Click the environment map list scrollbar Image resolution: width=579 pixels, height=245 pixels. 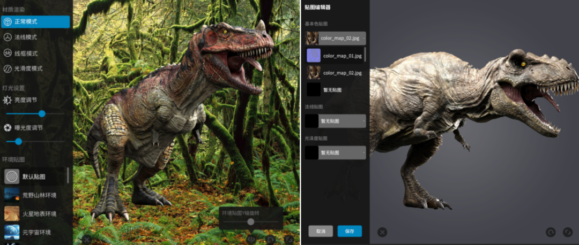pos(68,175)
